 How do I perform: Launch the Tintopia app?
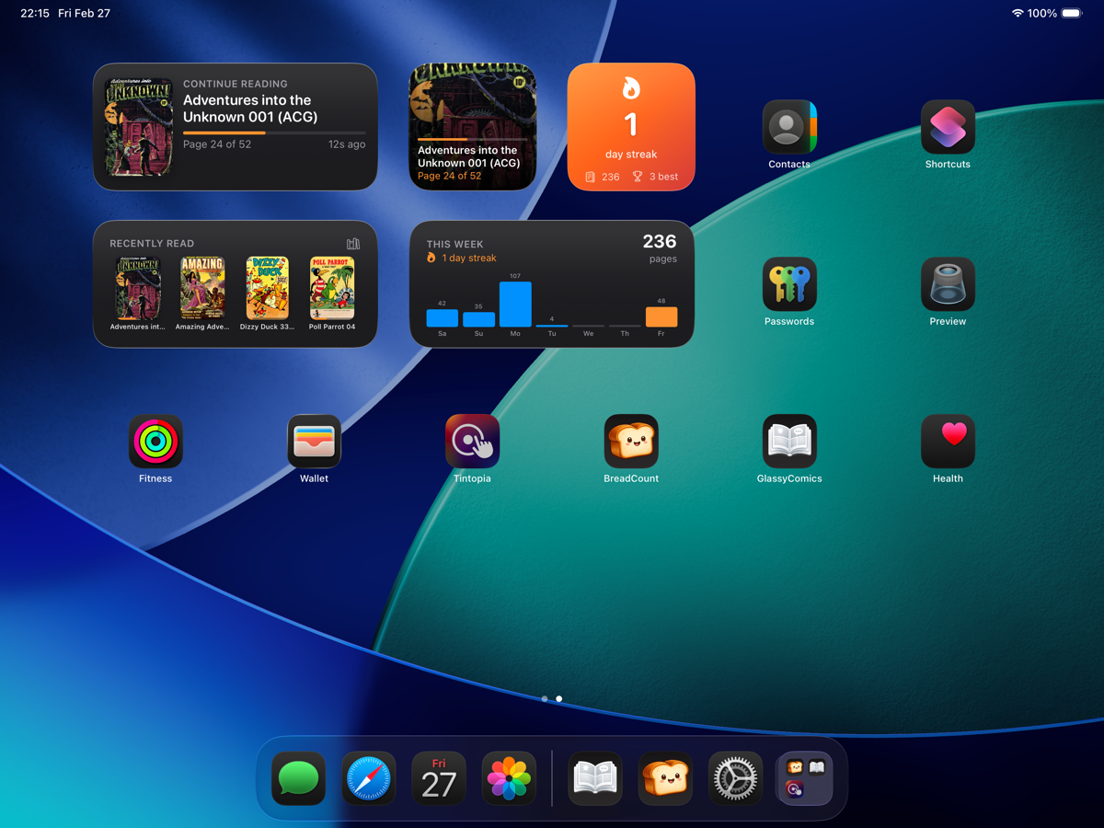[x=472, y=442]
